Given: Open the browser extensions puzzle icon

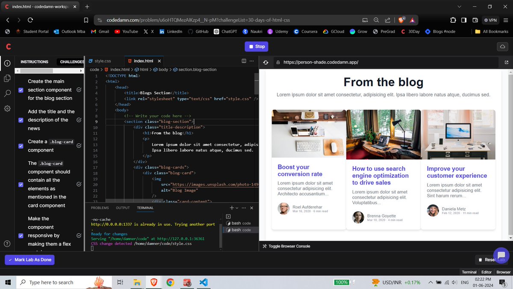Looking at the screenshot, I should 453,20.
